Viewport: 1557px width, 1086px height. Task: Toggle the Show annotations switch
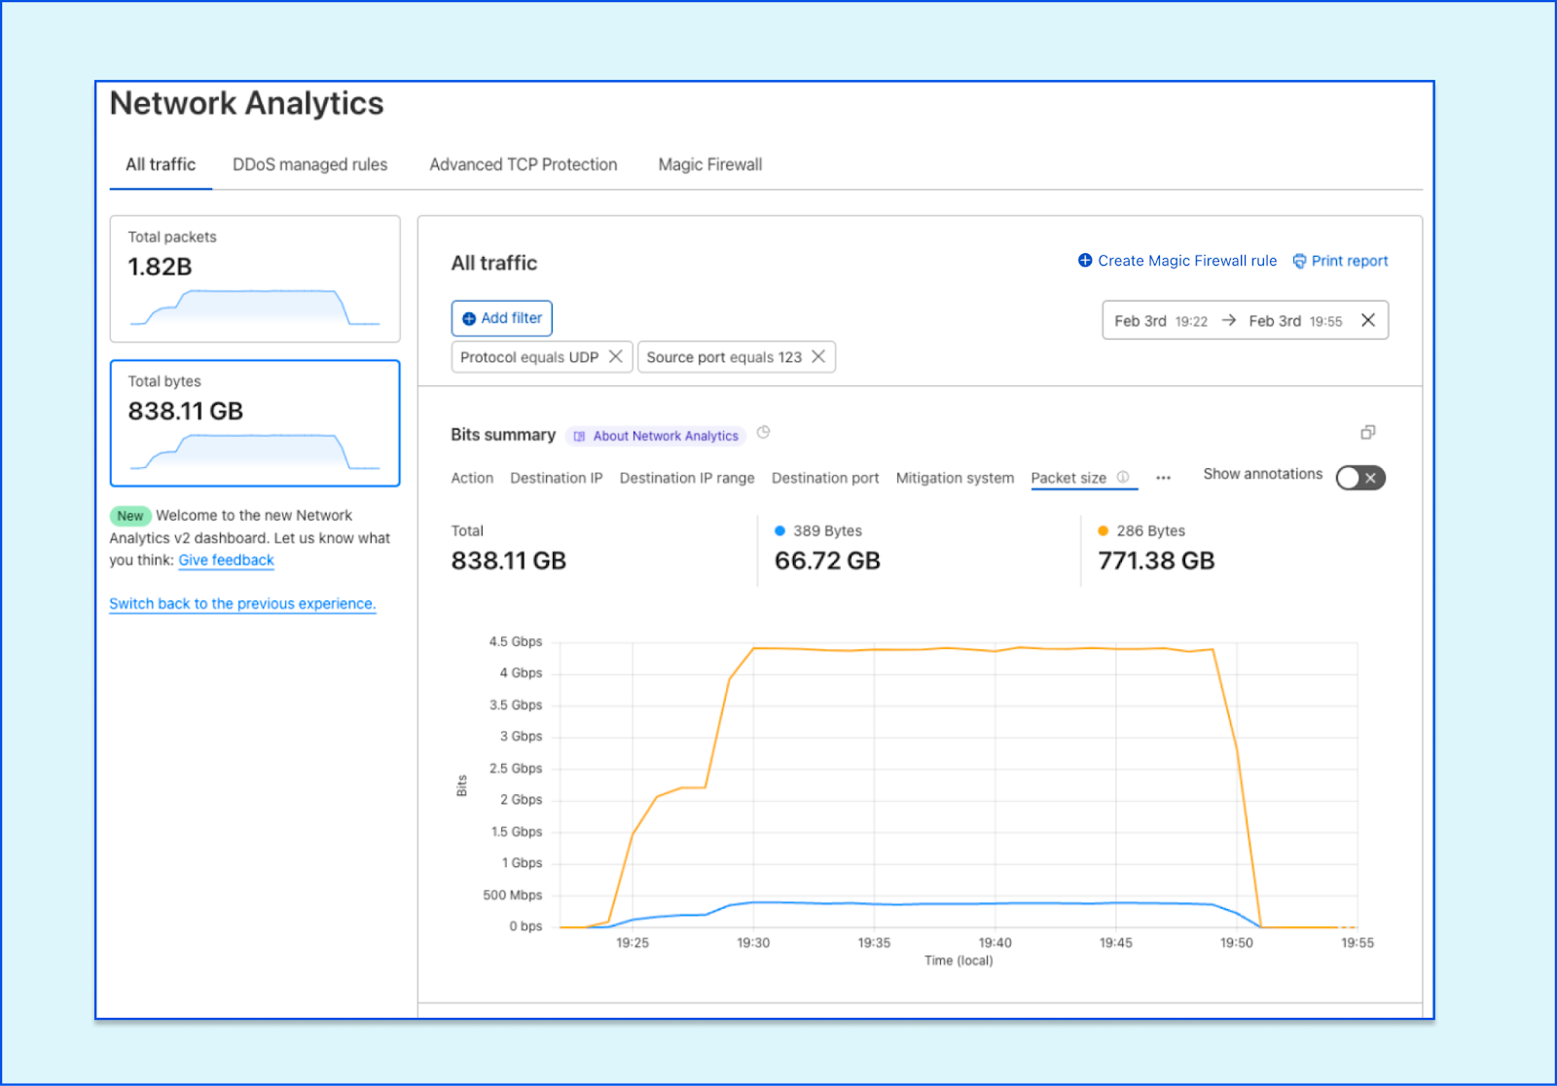[1359, 478]
